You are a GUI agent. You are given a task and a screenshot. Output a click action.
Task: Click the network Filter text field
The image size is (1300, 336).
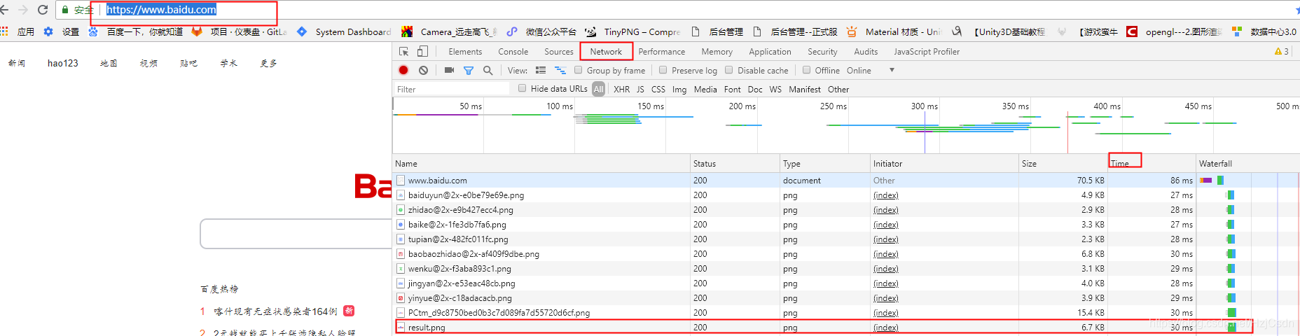click(x=452, y=89)
